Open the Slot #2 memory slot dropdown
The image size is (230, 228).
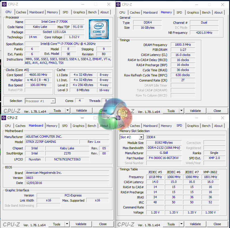pyautogui.click(x=141, y=137)
